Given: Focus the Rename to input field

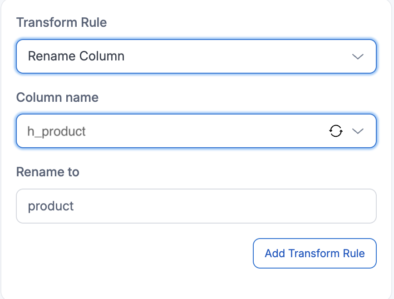Looking at the screenshot, I should 196,206.
